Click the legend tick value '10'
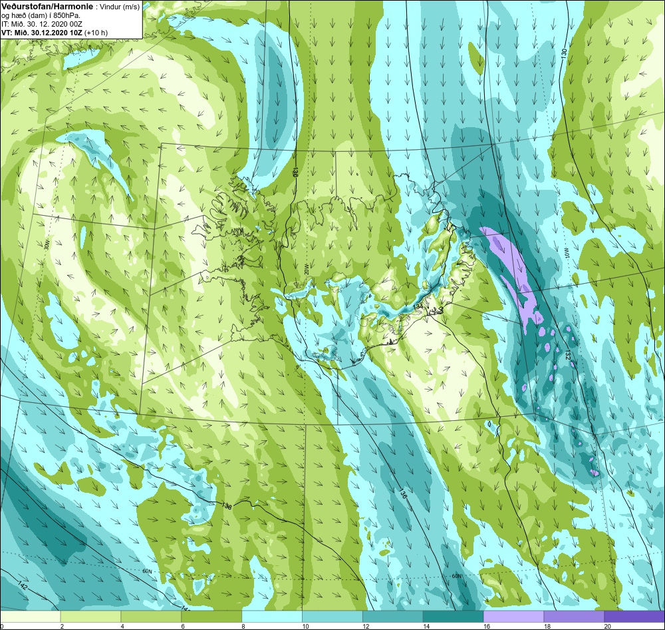Viewport: 665px width, 630px height. (305, 626)
